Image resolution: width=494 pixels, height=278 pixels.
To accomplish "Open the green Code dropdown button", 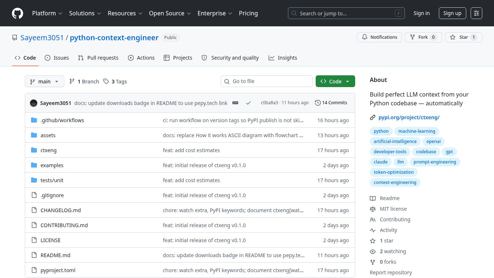I will (x=335, y=81).
